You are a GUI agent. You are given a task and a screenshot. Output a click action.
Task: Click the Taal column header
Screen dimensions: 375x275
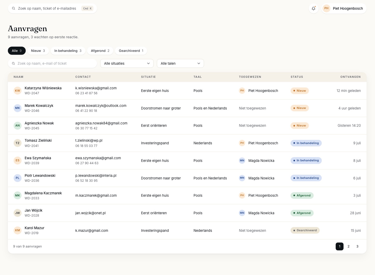198,77
